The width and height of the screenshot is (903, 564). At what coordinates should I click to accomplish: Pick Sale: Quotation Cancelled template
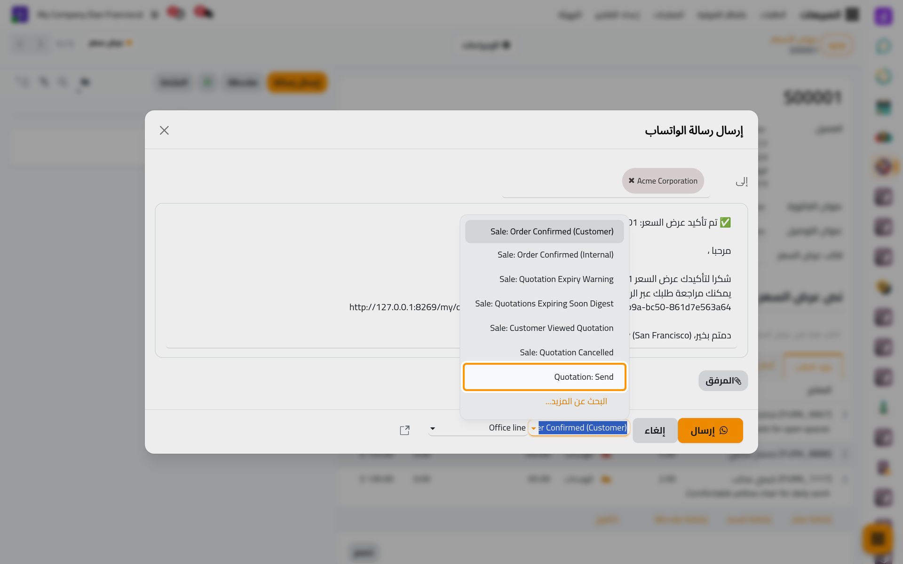[544, 352]
